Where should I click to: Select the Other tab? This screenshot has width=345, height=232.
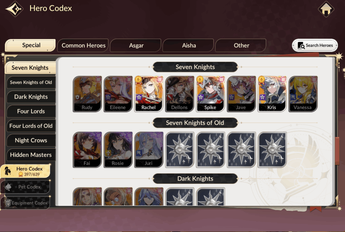coord(241,45)
